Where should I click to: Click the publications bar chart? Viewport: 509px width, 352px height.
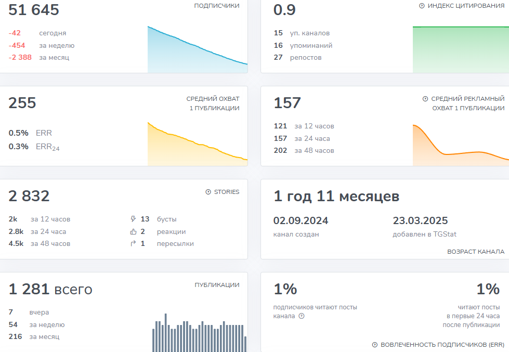[199, 333]
